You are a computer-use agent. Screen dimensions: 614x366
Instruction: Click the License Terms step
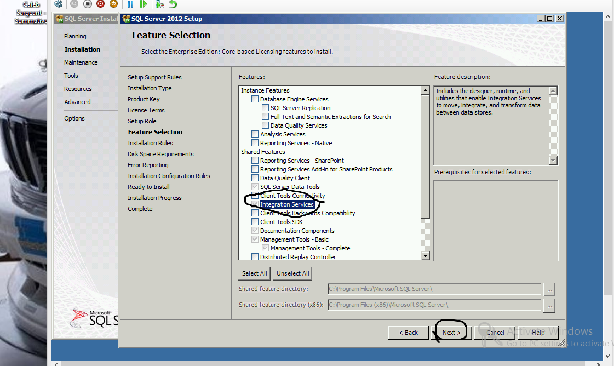(146, 110)
